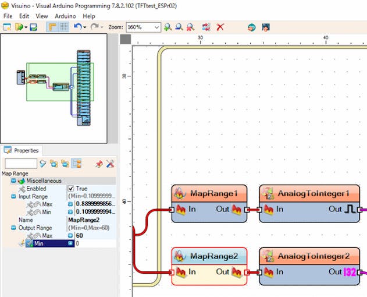
Task: Click the red Zoom reset magnifier icon
Action: [x=191, y=27]
